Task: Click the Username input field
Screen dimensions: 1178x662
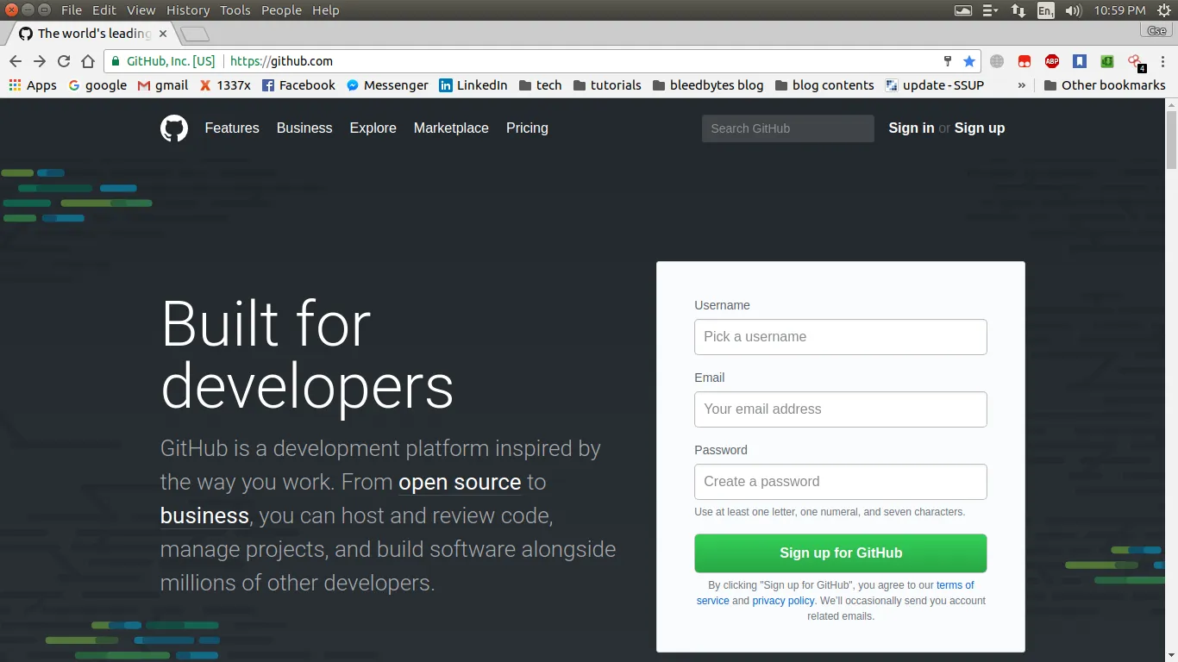Action: click(x=840, y=337)
